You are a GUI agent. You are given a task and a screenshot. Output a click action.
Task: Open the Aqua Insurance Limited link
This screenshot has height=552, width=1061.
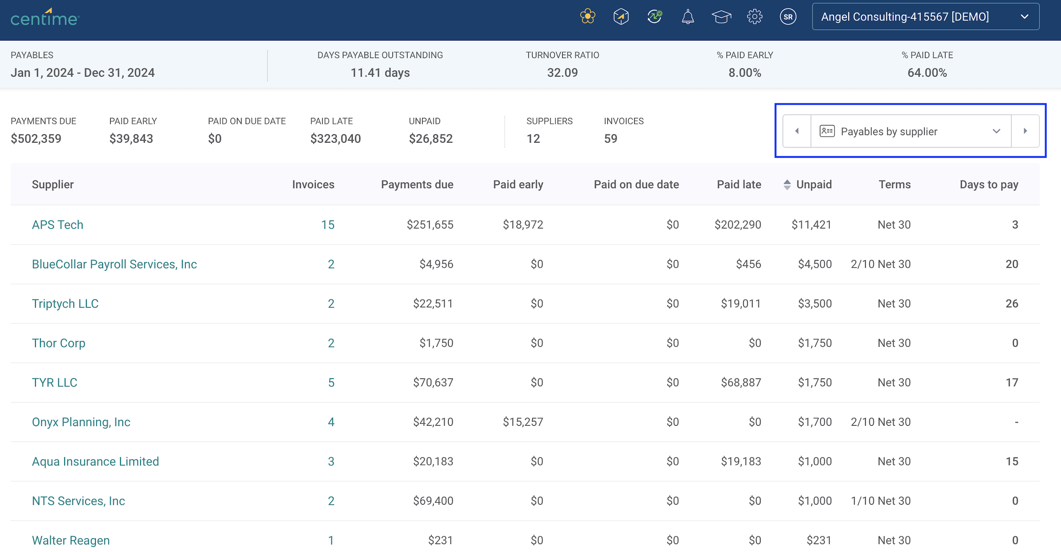pos(95,461)
